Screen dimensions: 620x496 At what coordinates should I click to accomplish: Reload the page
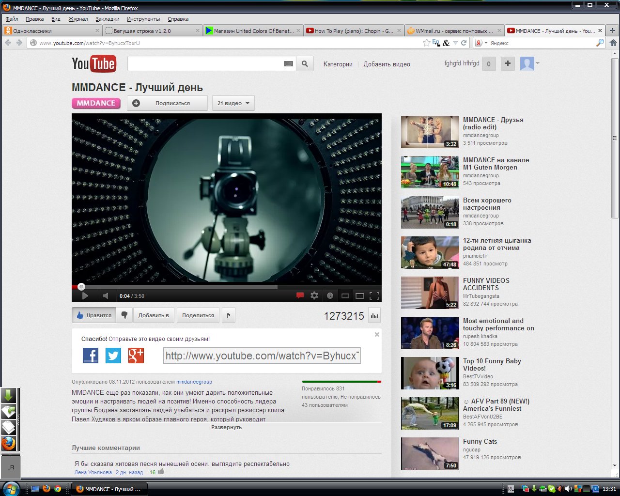(x=464, y=43)
